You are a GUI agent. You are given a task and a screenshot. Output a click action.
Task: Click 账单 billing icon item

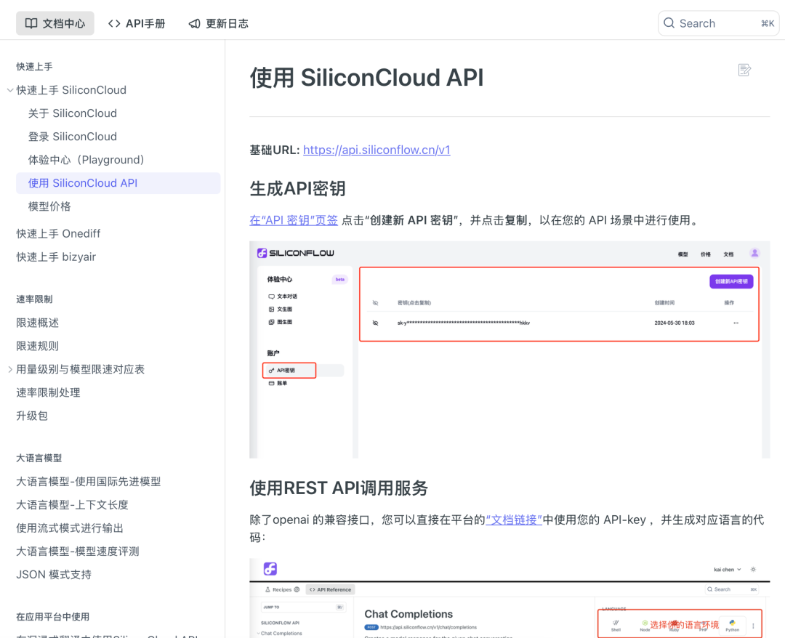pos(278,383)
